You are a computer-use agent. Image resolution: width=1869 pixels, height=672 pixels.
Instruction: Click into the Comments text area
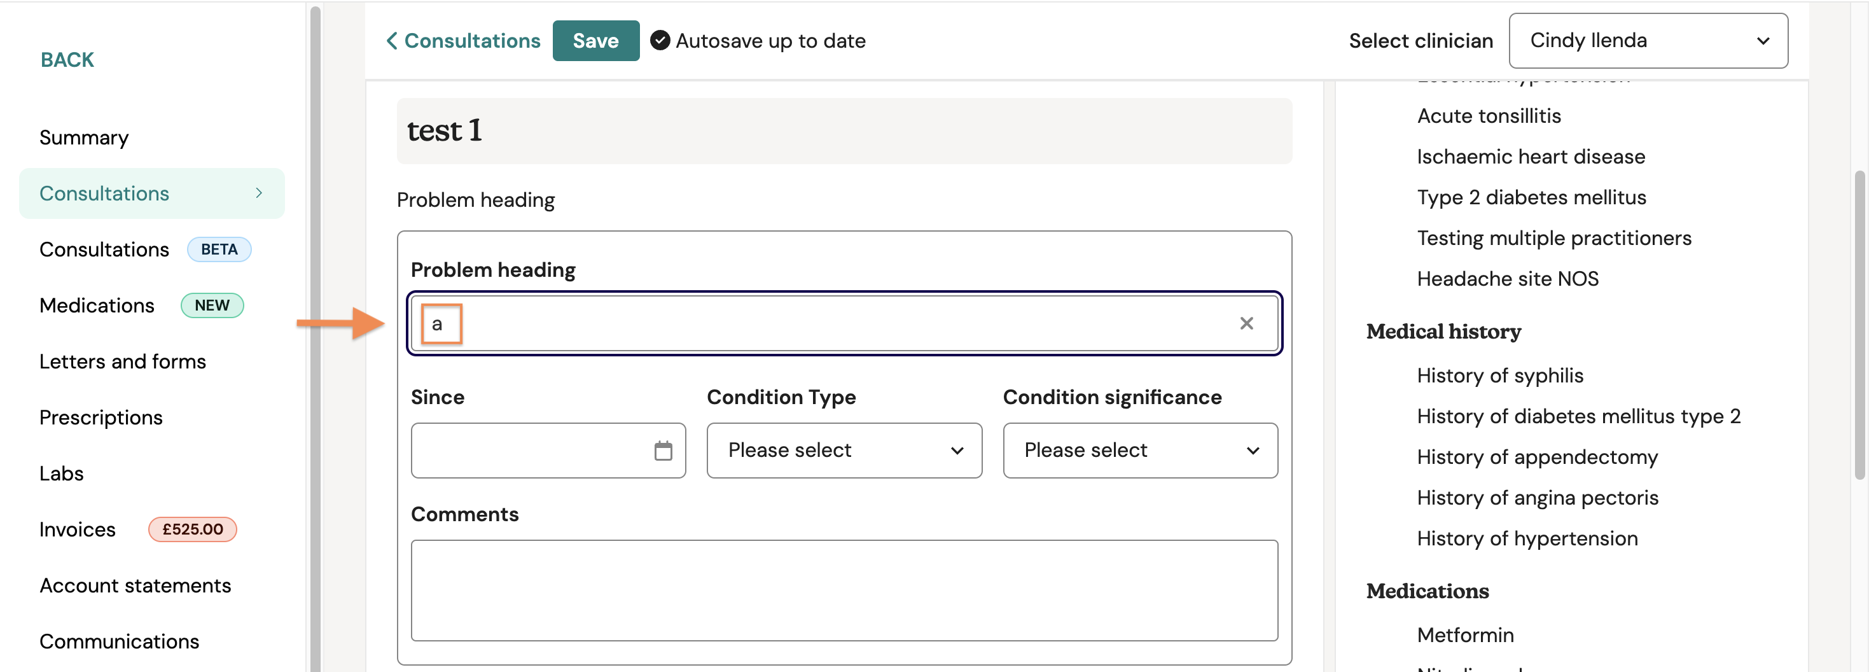click(844, 590)
